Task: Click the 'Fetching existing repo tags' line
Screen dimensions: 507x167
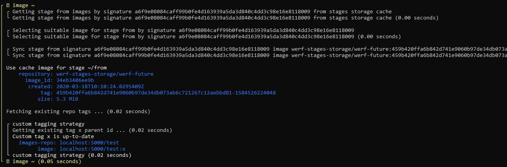Action: tap(78, 112)
